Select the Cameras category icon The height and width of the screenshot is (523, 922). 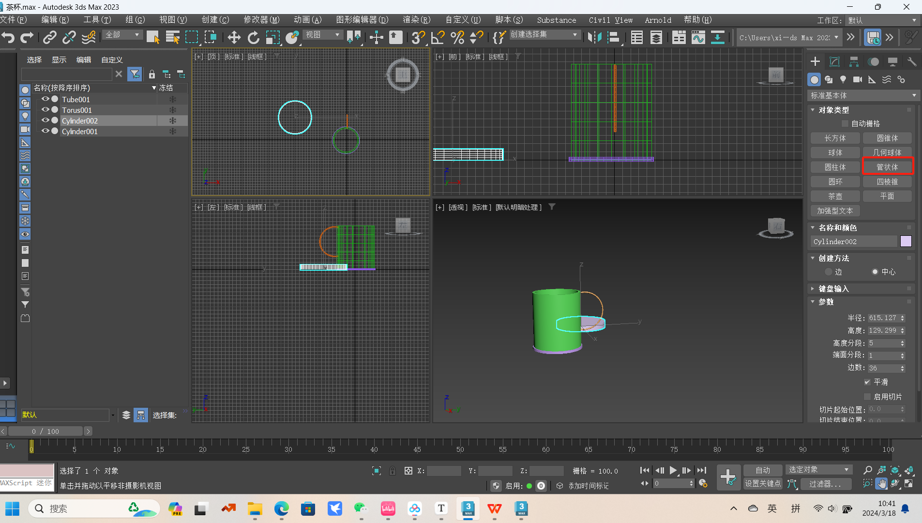858,79
